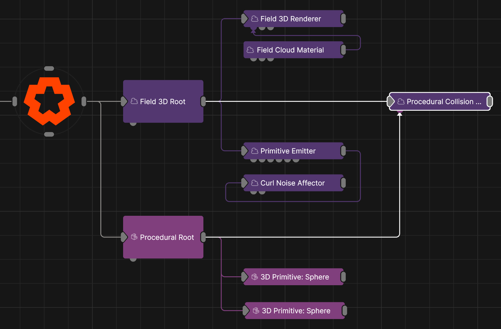This screenshot has width=501, height=329.
Task: Click cloud icon on Field Cloud Material node
Action: click(x=250, y=50)
